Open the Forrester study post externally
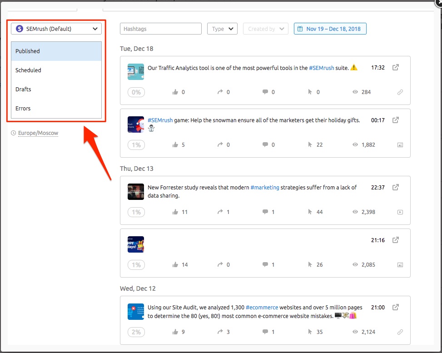The height and width of the screenshot is (353, 442). (x=396, y=187)
